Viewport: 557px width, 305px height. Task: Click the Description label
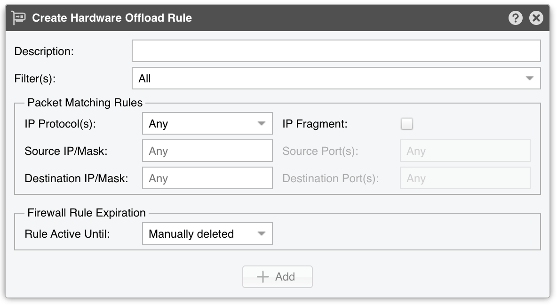(x=44, y=51)
